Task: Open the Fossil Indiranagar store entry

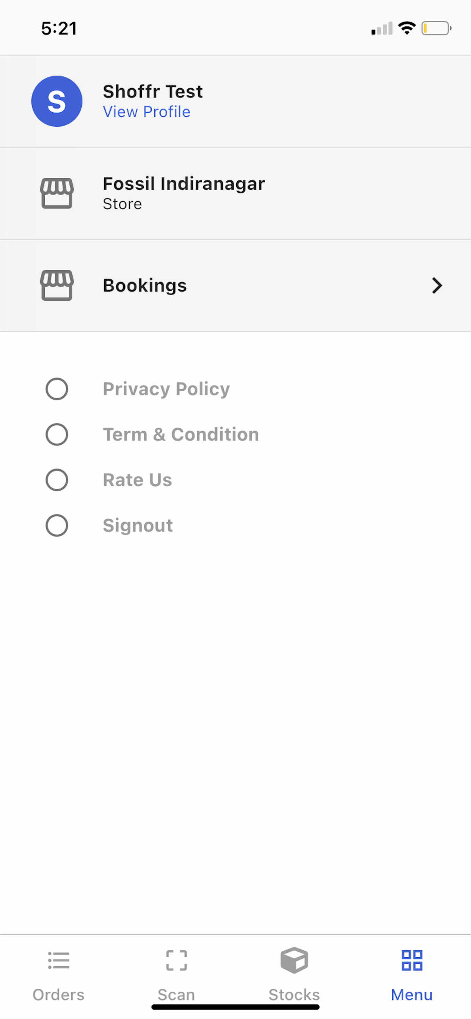Action: [235, 193]
